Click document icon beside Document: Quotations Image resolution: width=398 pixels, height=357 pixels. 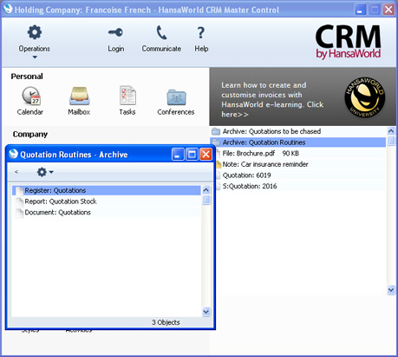click(20, 213)
